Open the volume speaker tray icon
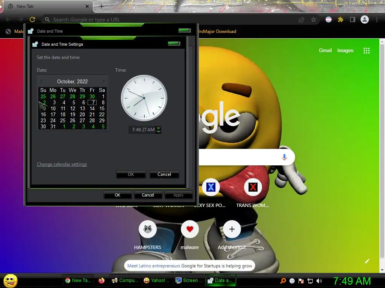 319,281
